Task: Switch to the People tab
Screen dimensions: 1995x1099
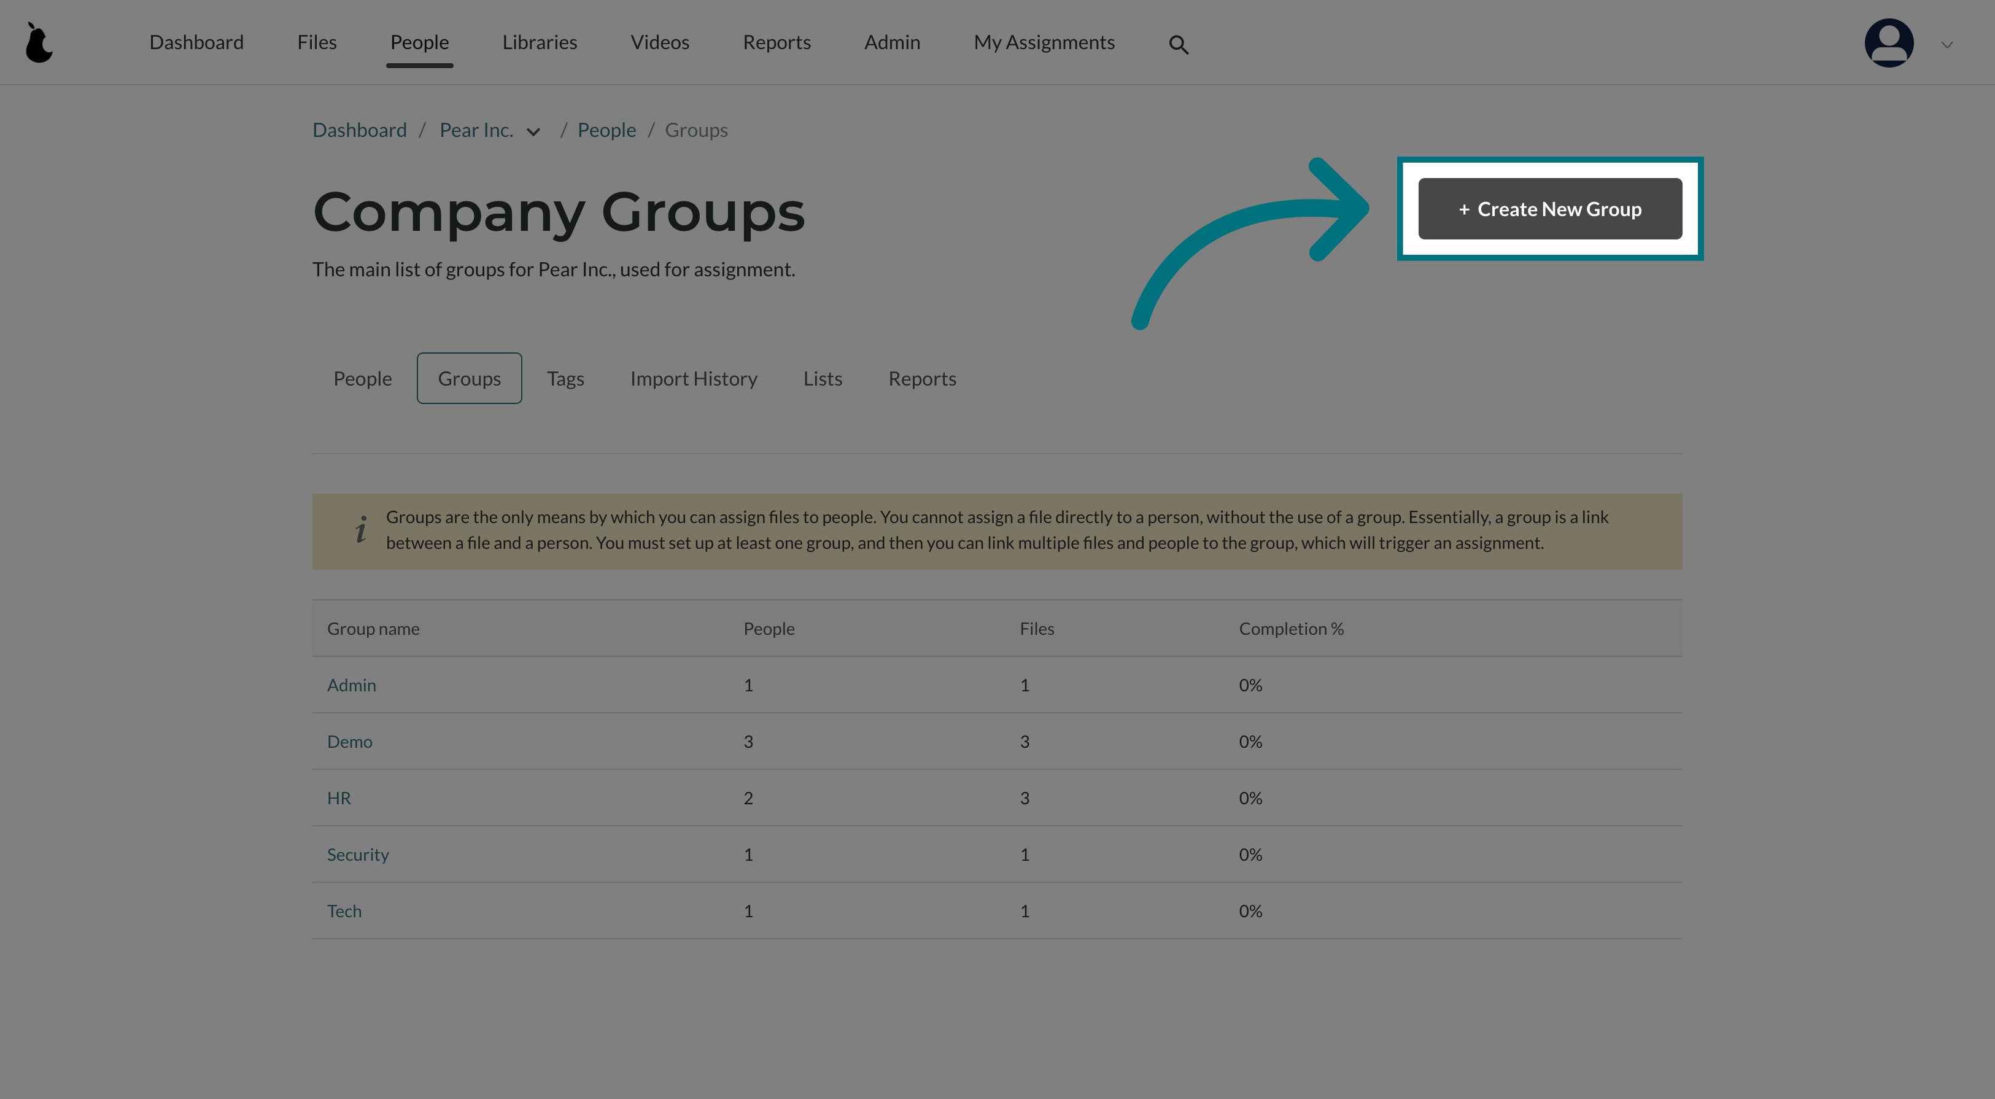Action: pyautogui.click(x=363, y=378)
